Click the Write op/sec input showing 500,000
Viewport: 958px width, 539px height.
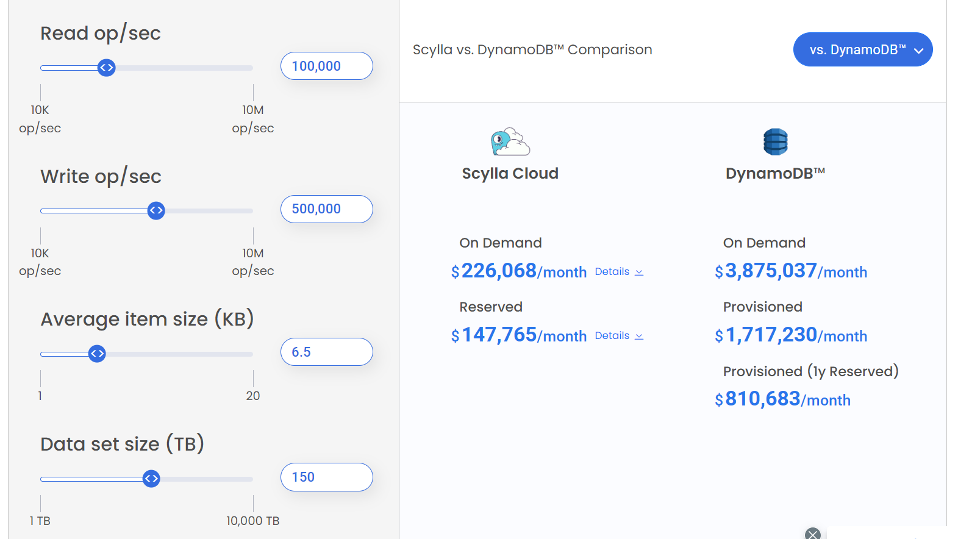click(x=327, y=209)
